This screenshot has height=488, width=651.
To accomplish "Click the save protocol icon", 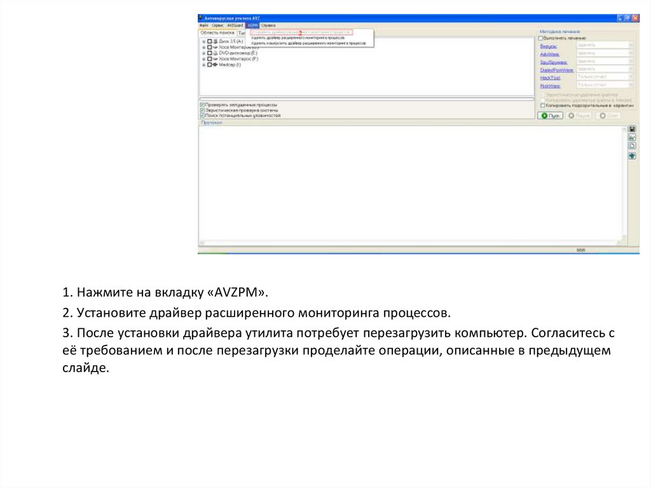I will [632, 129].
